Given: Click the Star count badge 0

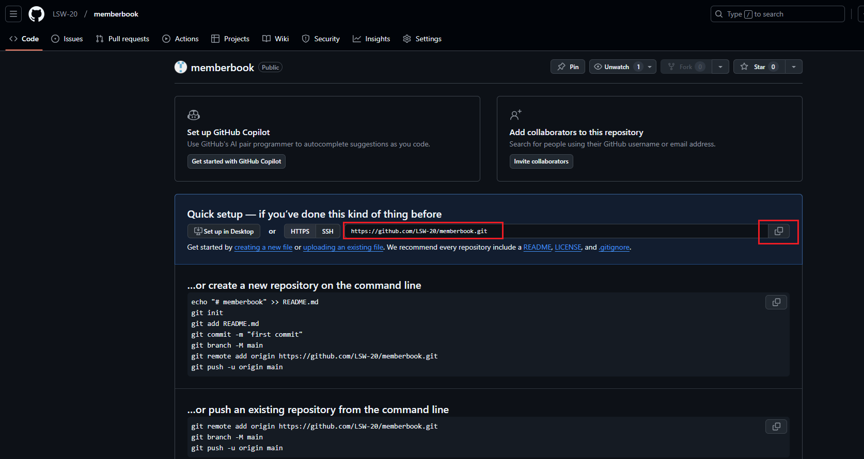Looking at the screenshot, I should pyautogui.click(x=773, y=67).
